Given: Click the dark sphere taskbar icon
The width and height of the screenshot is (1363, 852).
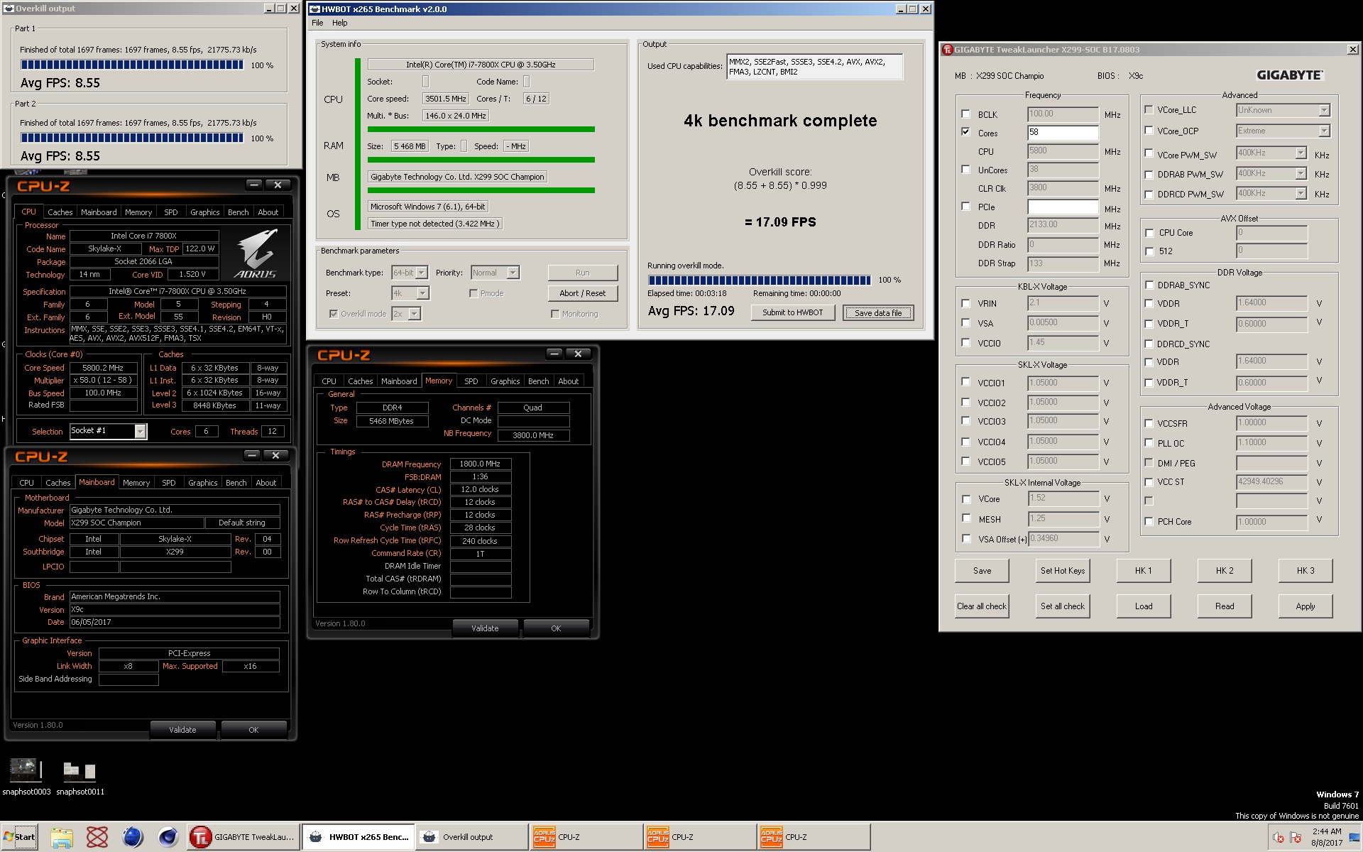Looking at the screenshot, I should click(x=168, y=837).
